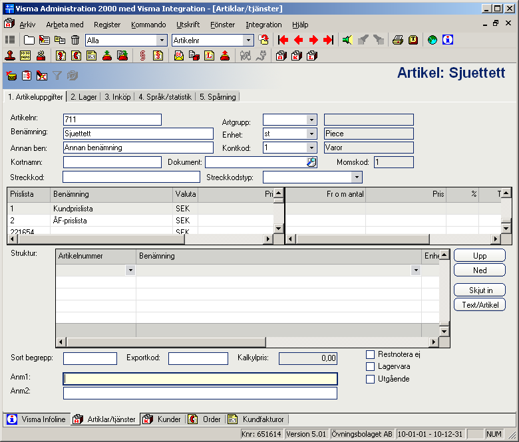Go to next record red right arrow

pos(313,40)
